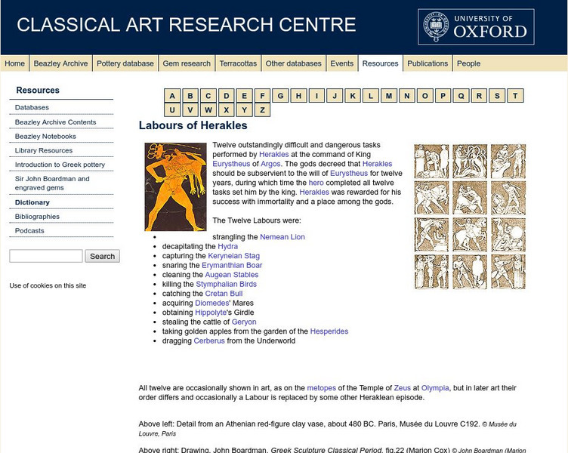The image size is (568, 453).
Task: Open Library Resources link
Action: tap(44, 150)
